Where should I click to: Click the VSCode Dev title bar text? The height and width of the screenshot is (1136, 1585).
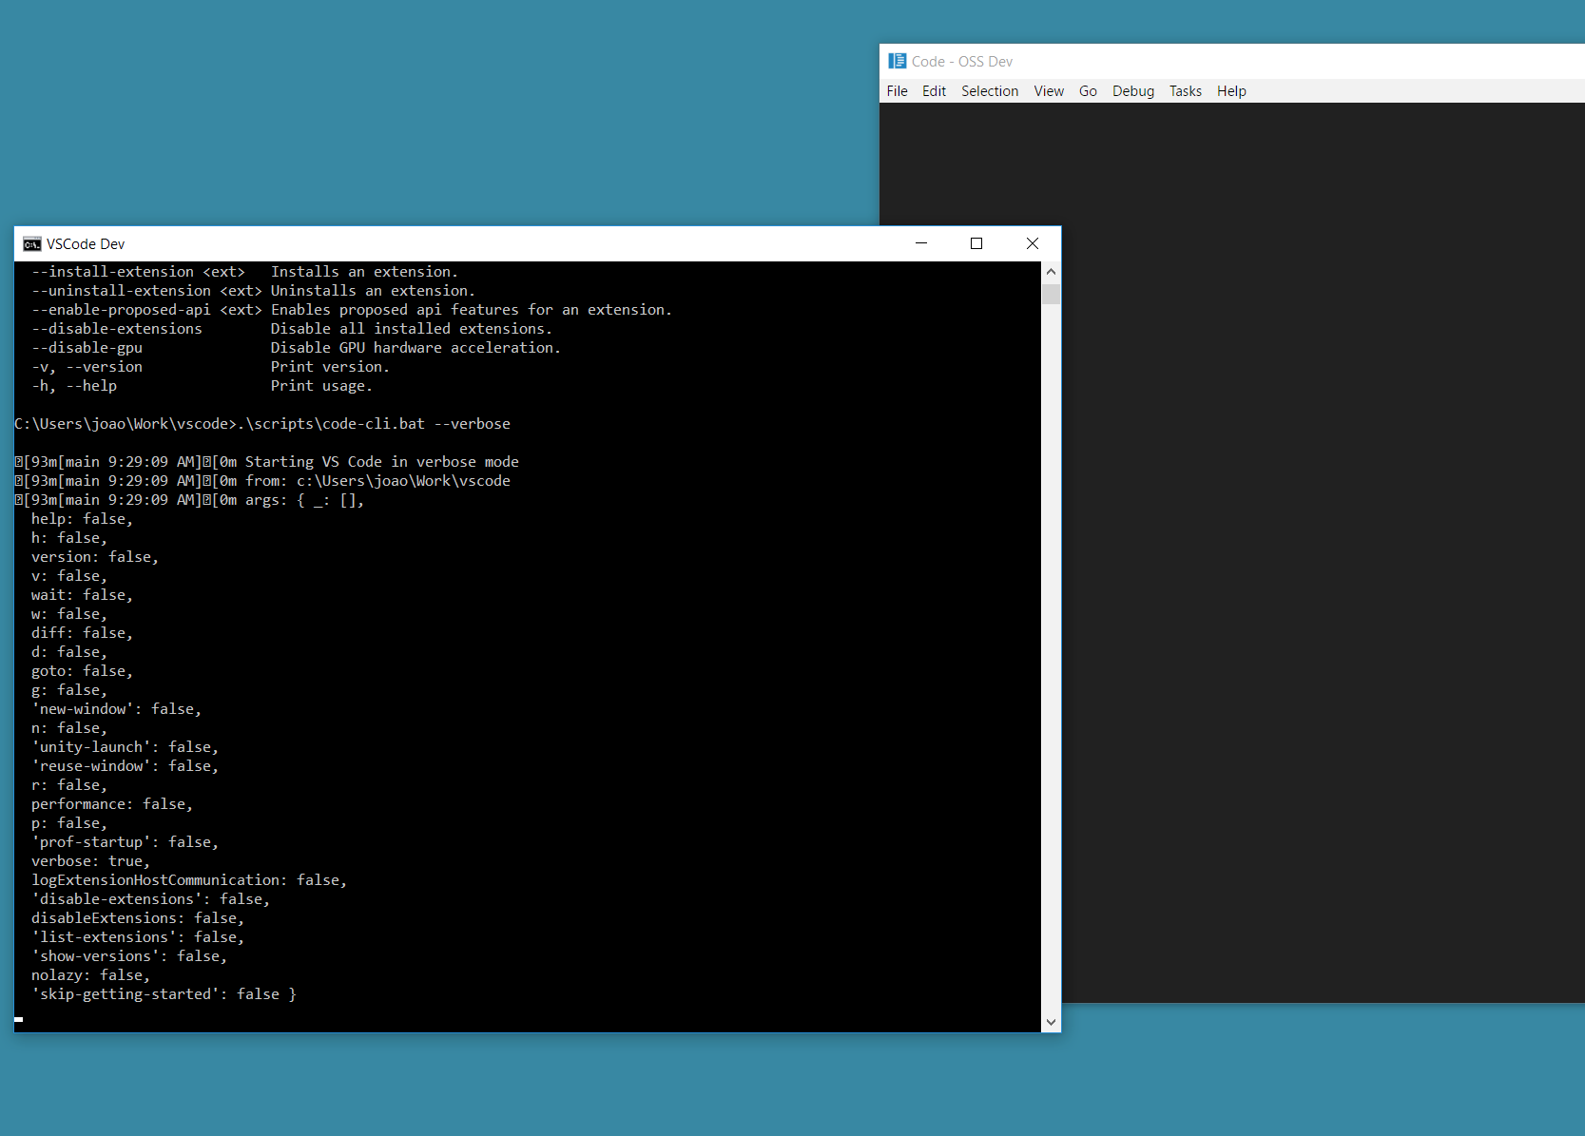click(85, 243)
